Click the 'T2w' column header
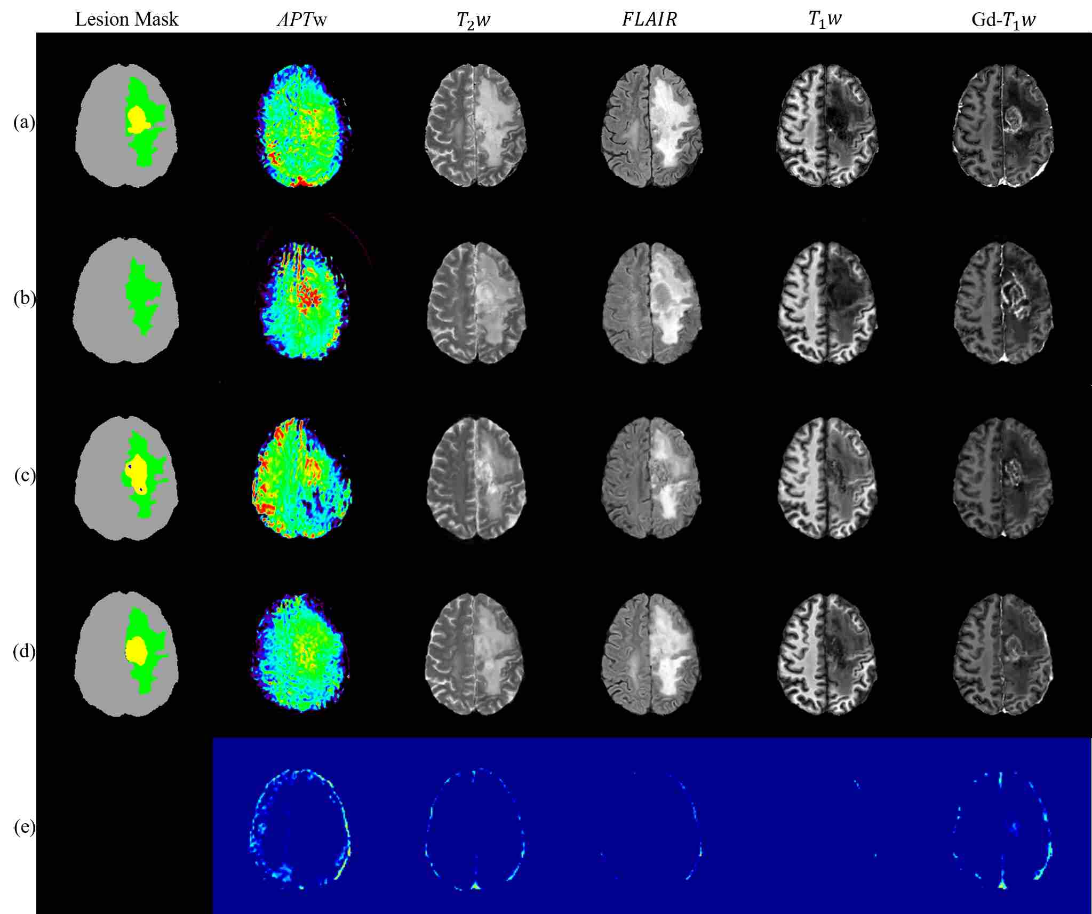The height and width of the screenshot is (914, 1092). tap(475, 20)
